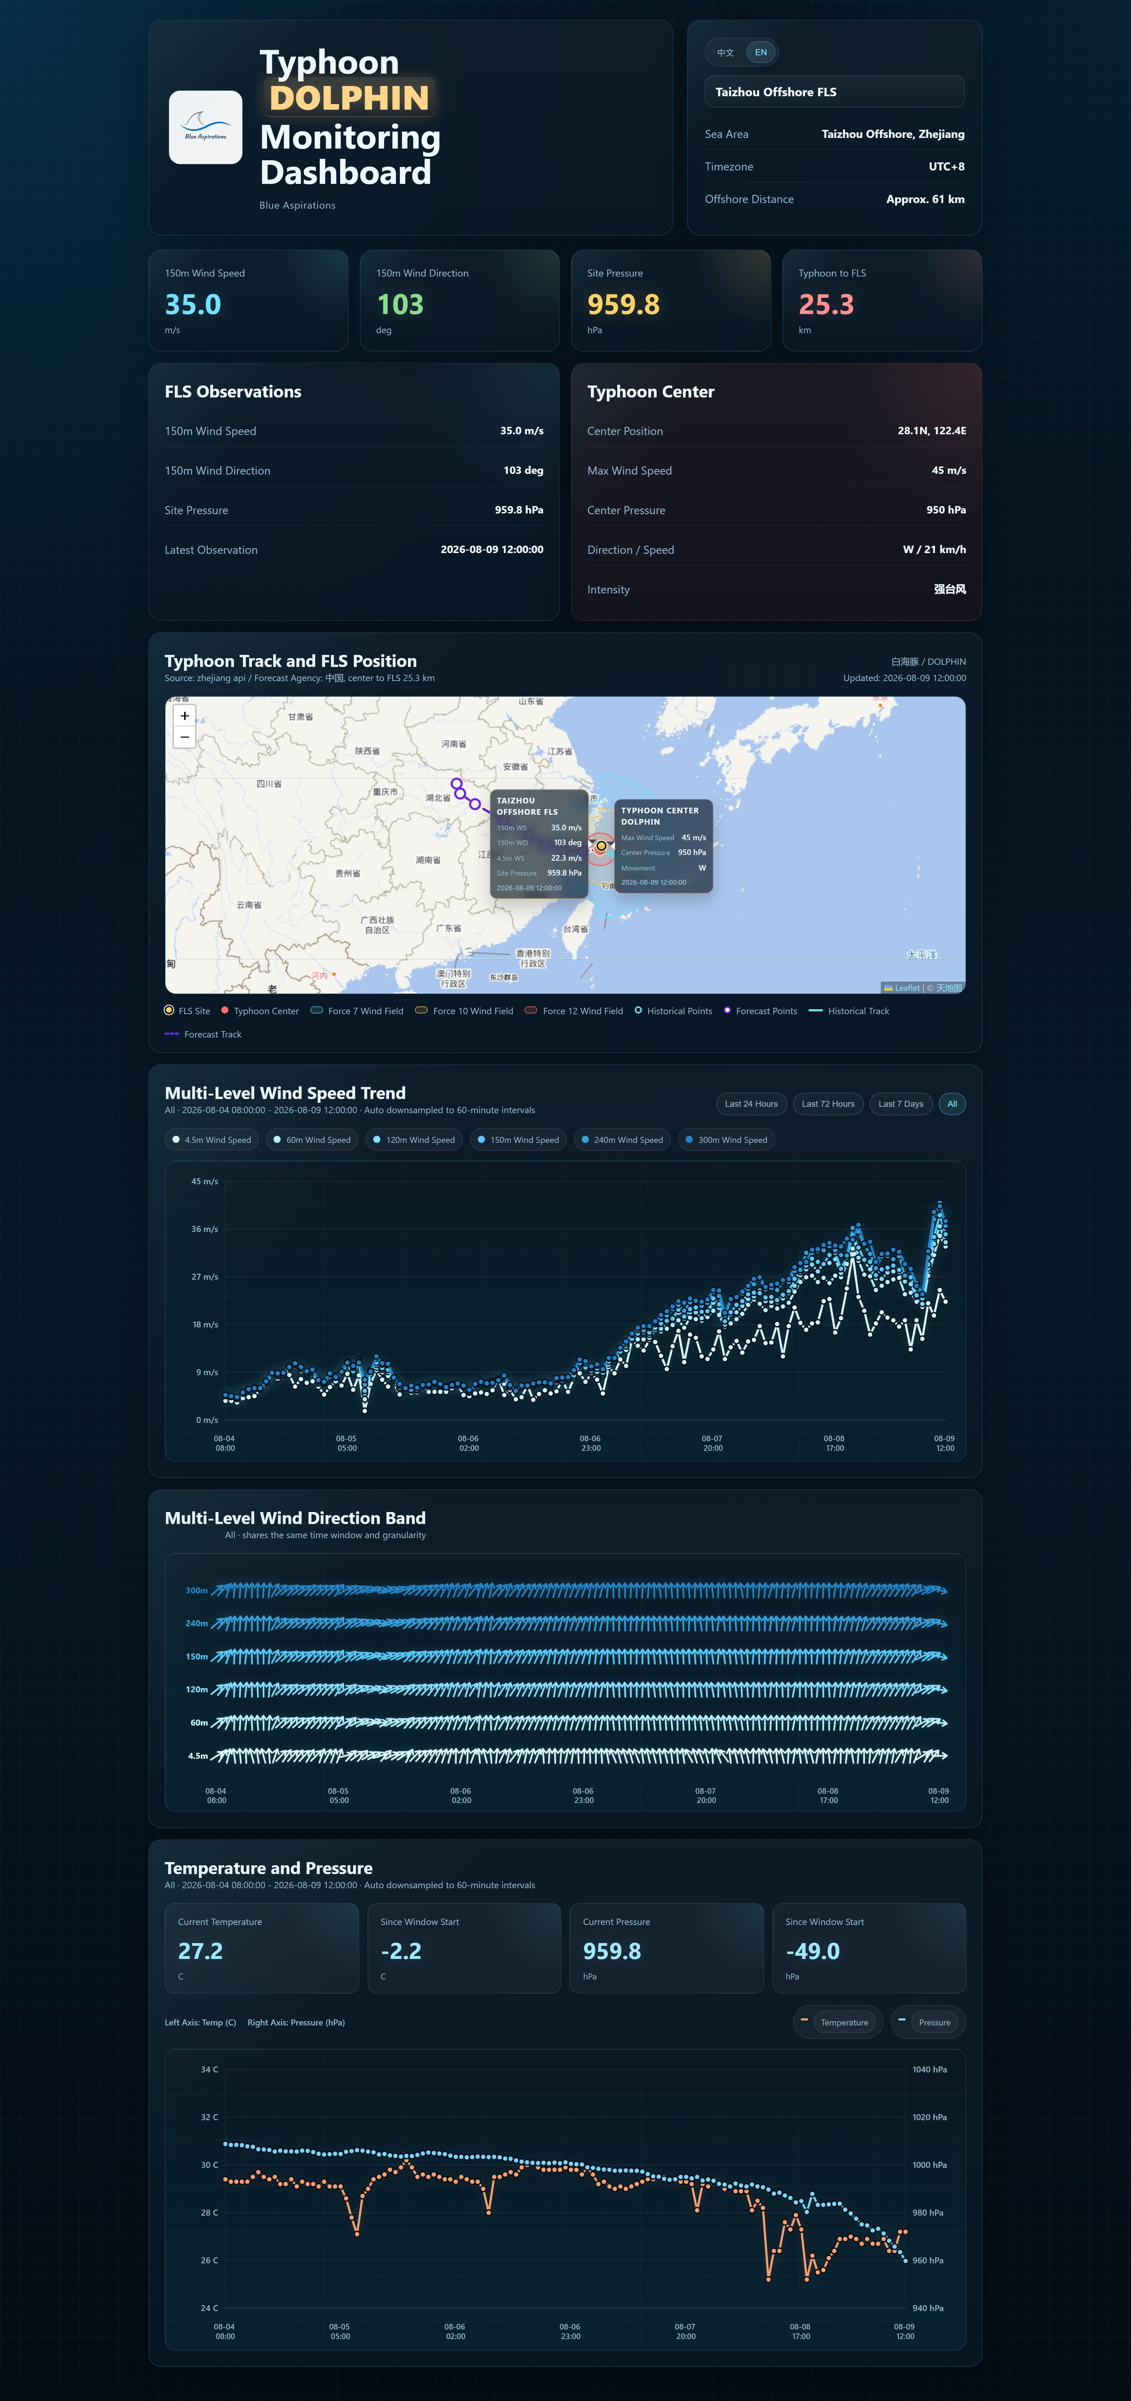Switch language to 中文

(x=726, y=52)
